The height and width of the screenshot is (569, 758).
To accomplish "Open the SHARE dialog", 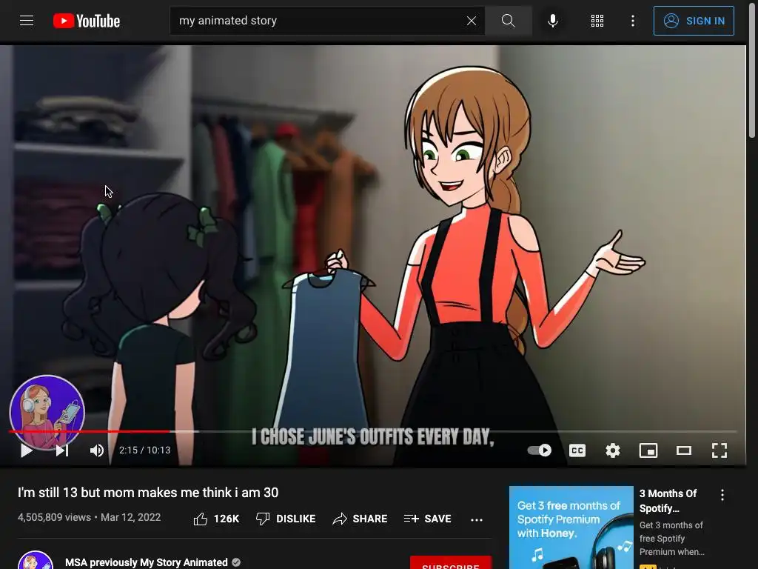I will point(360,519).
